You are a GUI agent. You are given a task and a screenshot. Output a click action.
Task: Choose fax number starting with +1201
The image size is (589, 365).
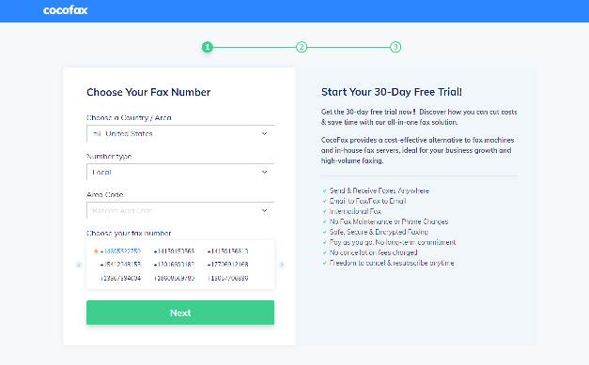(174, 265)
